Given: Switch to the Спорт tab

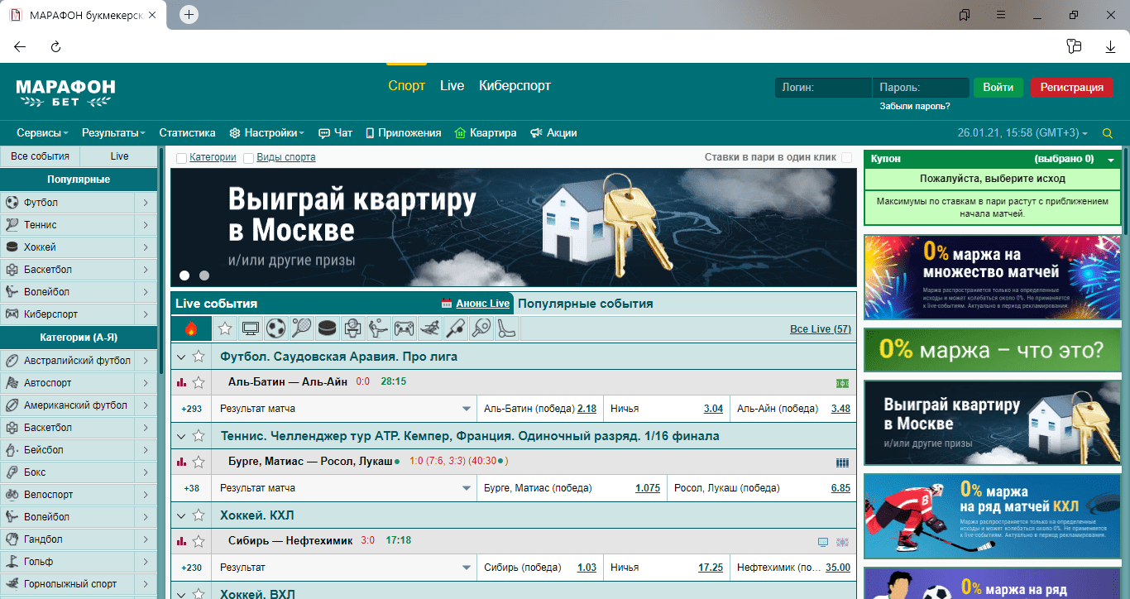Looking at the screenshot, I should click(406, 86).
